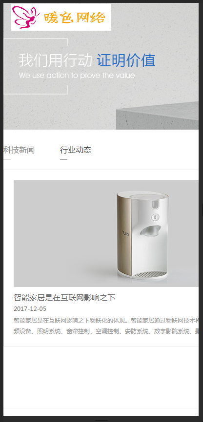Click the bottom viewport resize handle
Screen dimensions: 203x422
[101, 420]
